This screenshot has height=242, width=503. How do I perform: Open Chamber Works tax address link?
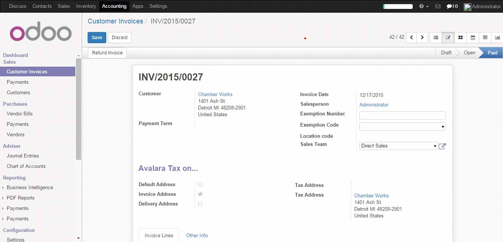(x=372, y=196)
